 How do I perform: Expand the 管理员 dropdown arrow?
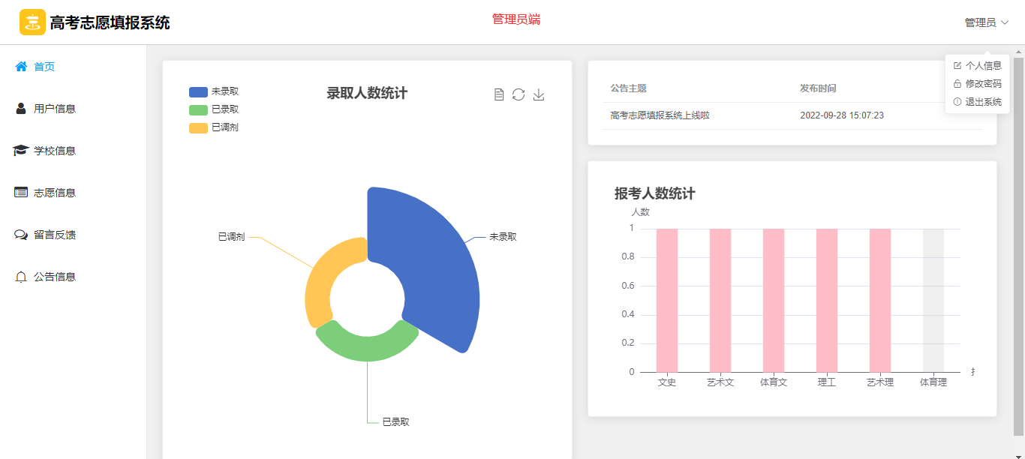1005,23
